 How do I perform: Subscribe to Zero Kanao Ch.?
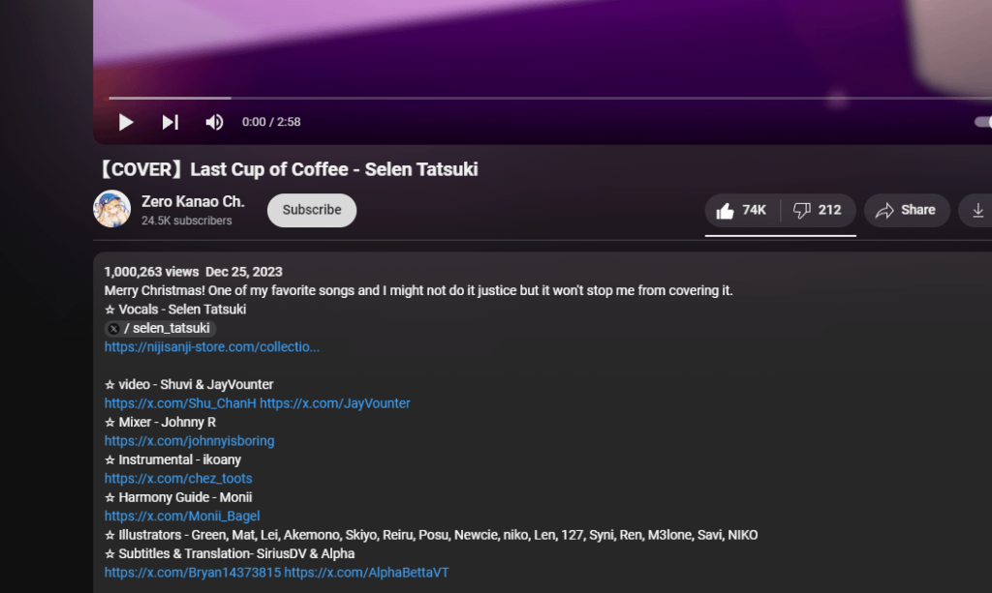312,210
